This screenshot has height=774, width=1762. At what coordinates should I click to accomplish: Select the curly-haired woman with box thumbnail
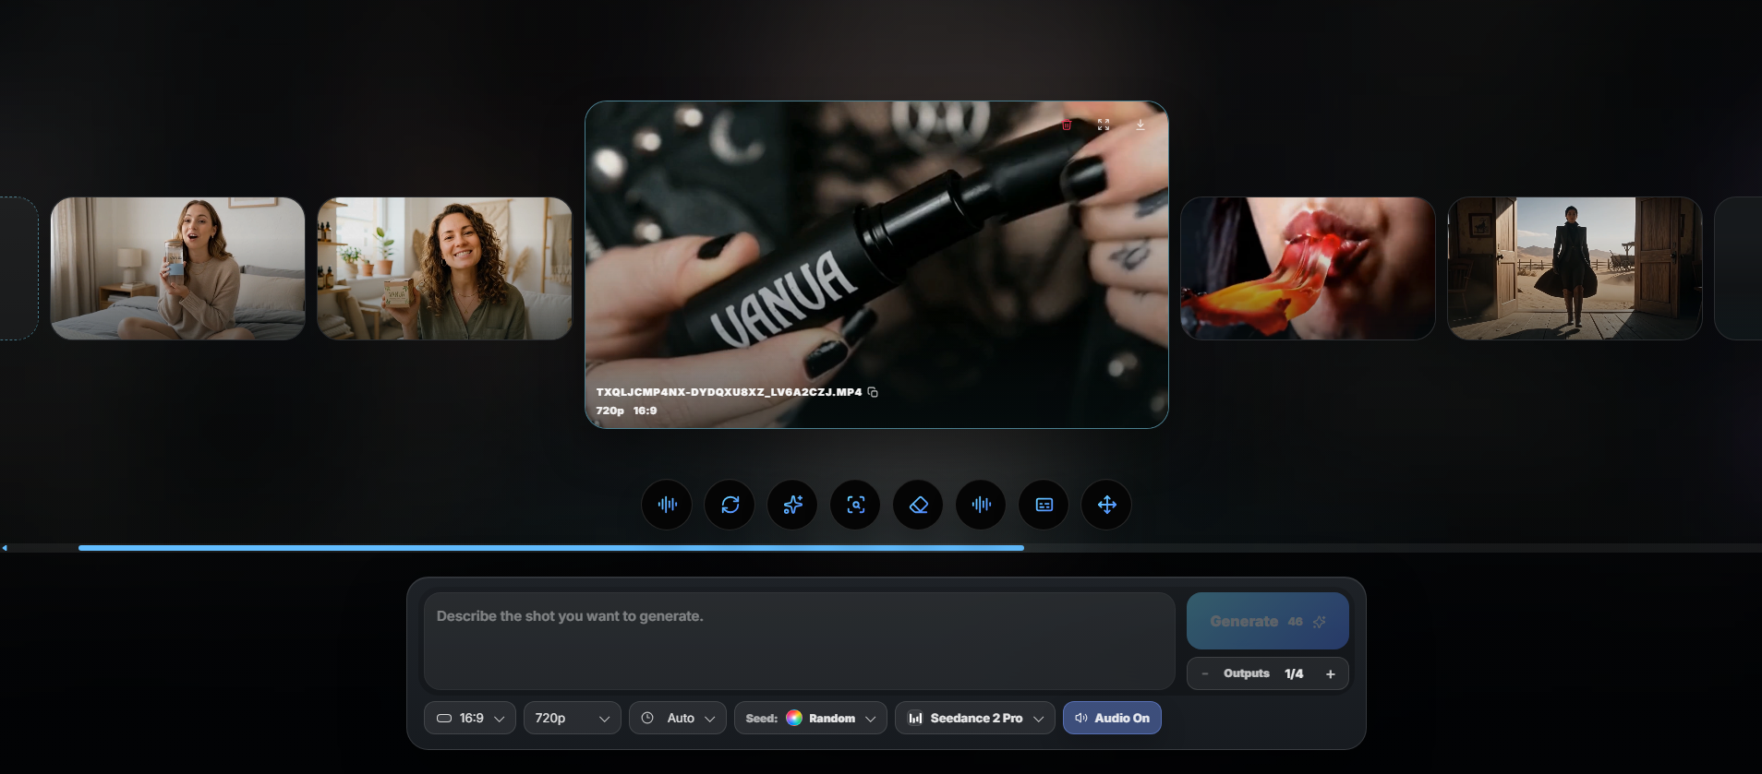click(444, 268)
